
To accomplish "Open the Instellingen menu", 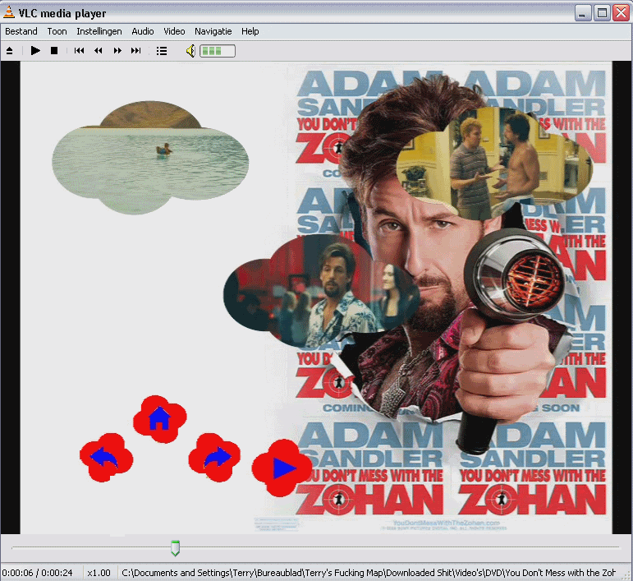I will click(x=99, y=31).
